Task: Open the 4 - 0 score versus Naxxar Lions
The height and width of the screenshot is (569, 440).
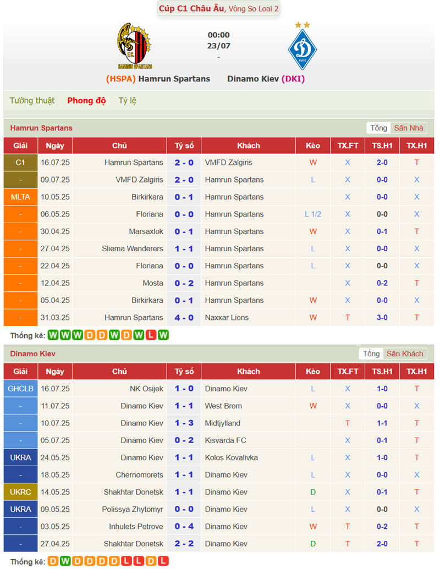Action: pyautogui.click(x=184, y=318)
